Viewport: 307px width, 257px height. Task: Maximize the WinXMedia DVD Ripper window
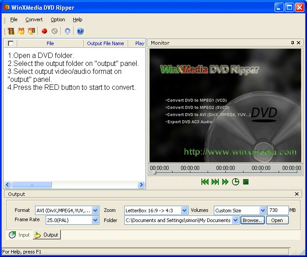pos(289,8)
